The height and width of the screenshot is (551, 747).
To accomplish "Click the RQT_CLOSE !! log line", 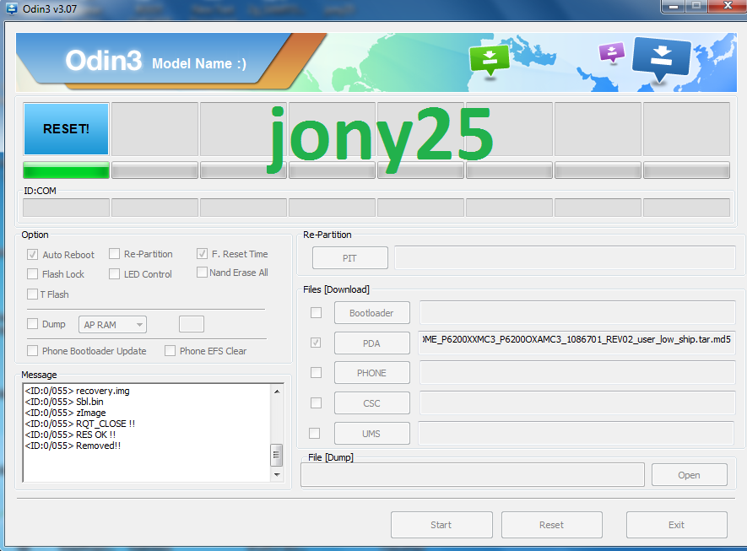I will (x=80, y=424).
